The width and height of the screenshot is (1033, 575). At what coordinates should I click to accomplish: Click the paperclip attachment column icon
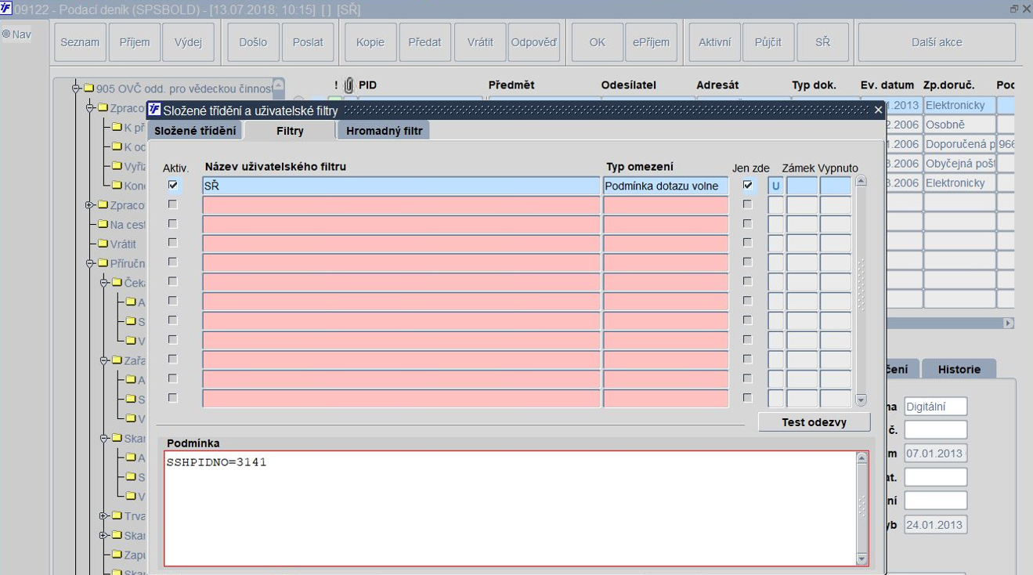(x=349, y=85)
